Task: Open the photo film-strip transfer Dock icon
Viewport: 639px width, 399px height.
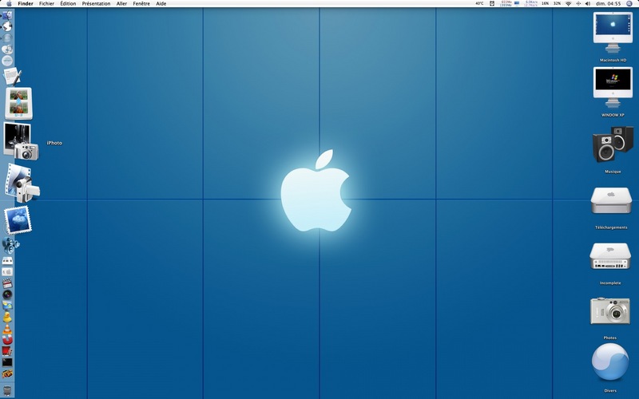Action: 18,104
